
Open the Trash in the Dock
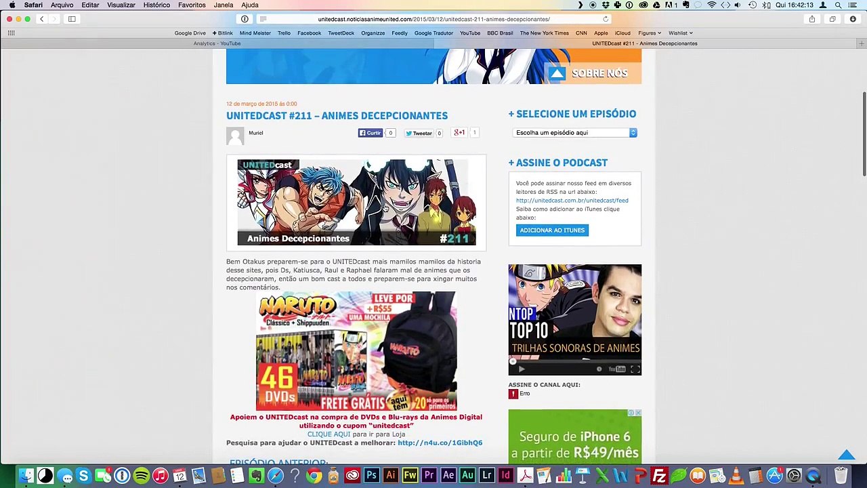click(x=841, y=476)
